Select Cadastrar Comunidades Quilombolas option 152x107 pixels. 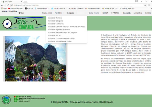62,38
